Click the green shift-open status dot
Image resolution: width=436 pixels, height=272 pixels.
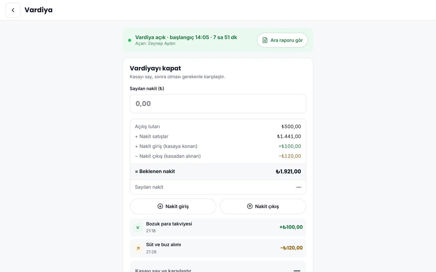tap(130, 40)
